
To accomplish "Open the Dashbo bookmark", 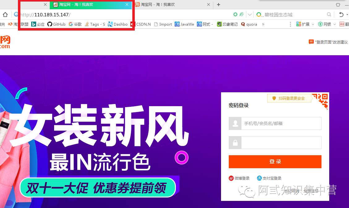I will pyautogui.click(x=118, y=24).
